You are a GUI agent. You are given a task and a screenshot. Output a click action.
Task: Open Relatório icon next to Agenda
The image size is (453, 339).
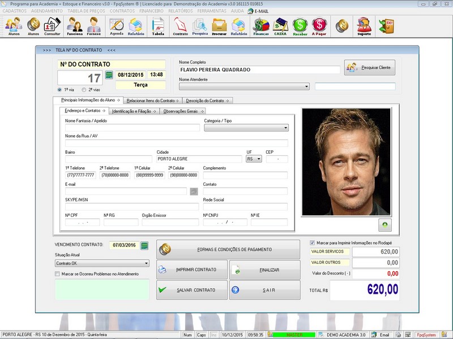tap(136, 26)
